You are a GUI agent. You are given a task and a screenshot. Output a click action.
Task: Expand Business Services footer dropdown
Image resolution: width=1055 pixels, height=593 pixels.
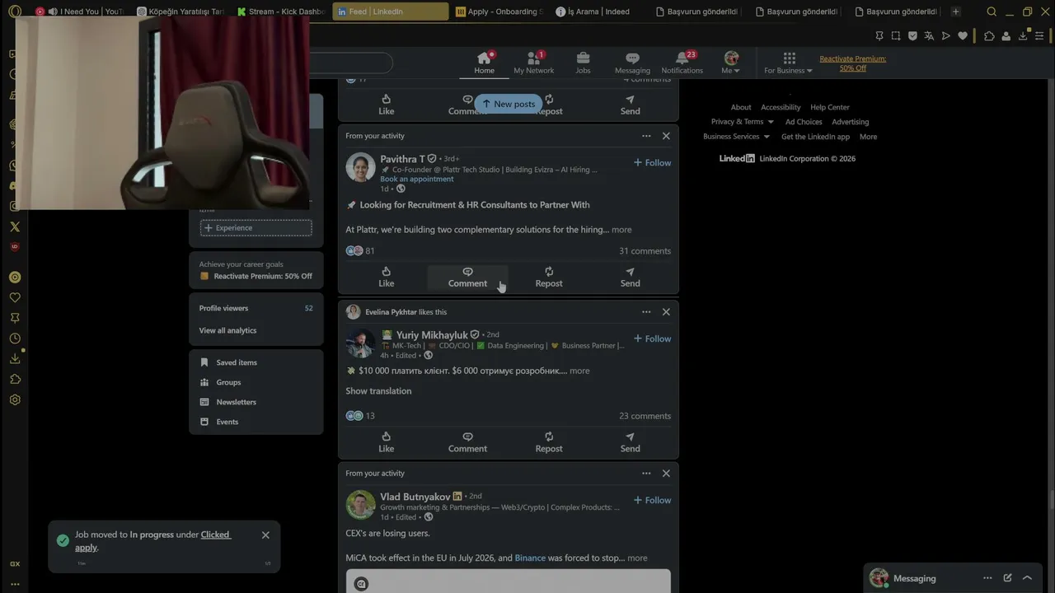(x=736, y=137)
